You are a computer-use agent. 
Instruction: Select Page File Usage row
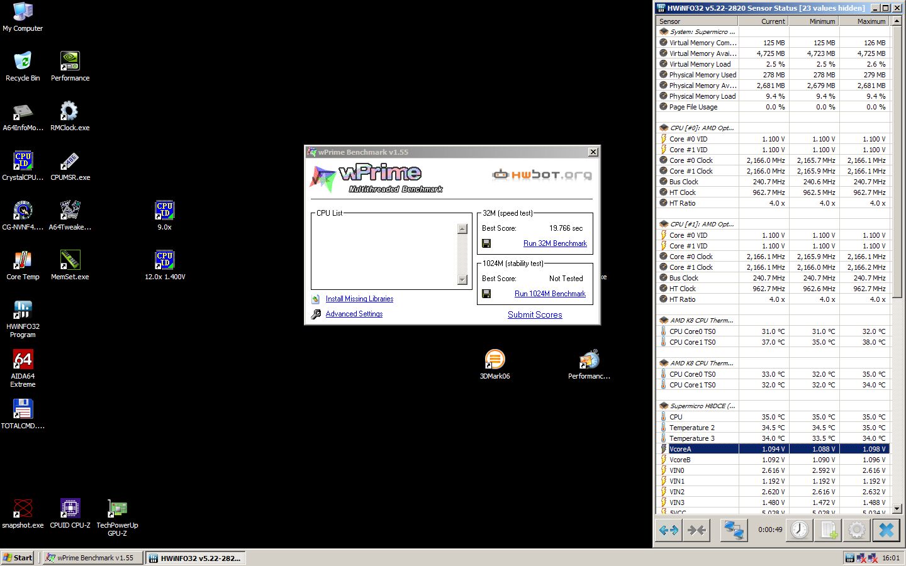[773, 107]
